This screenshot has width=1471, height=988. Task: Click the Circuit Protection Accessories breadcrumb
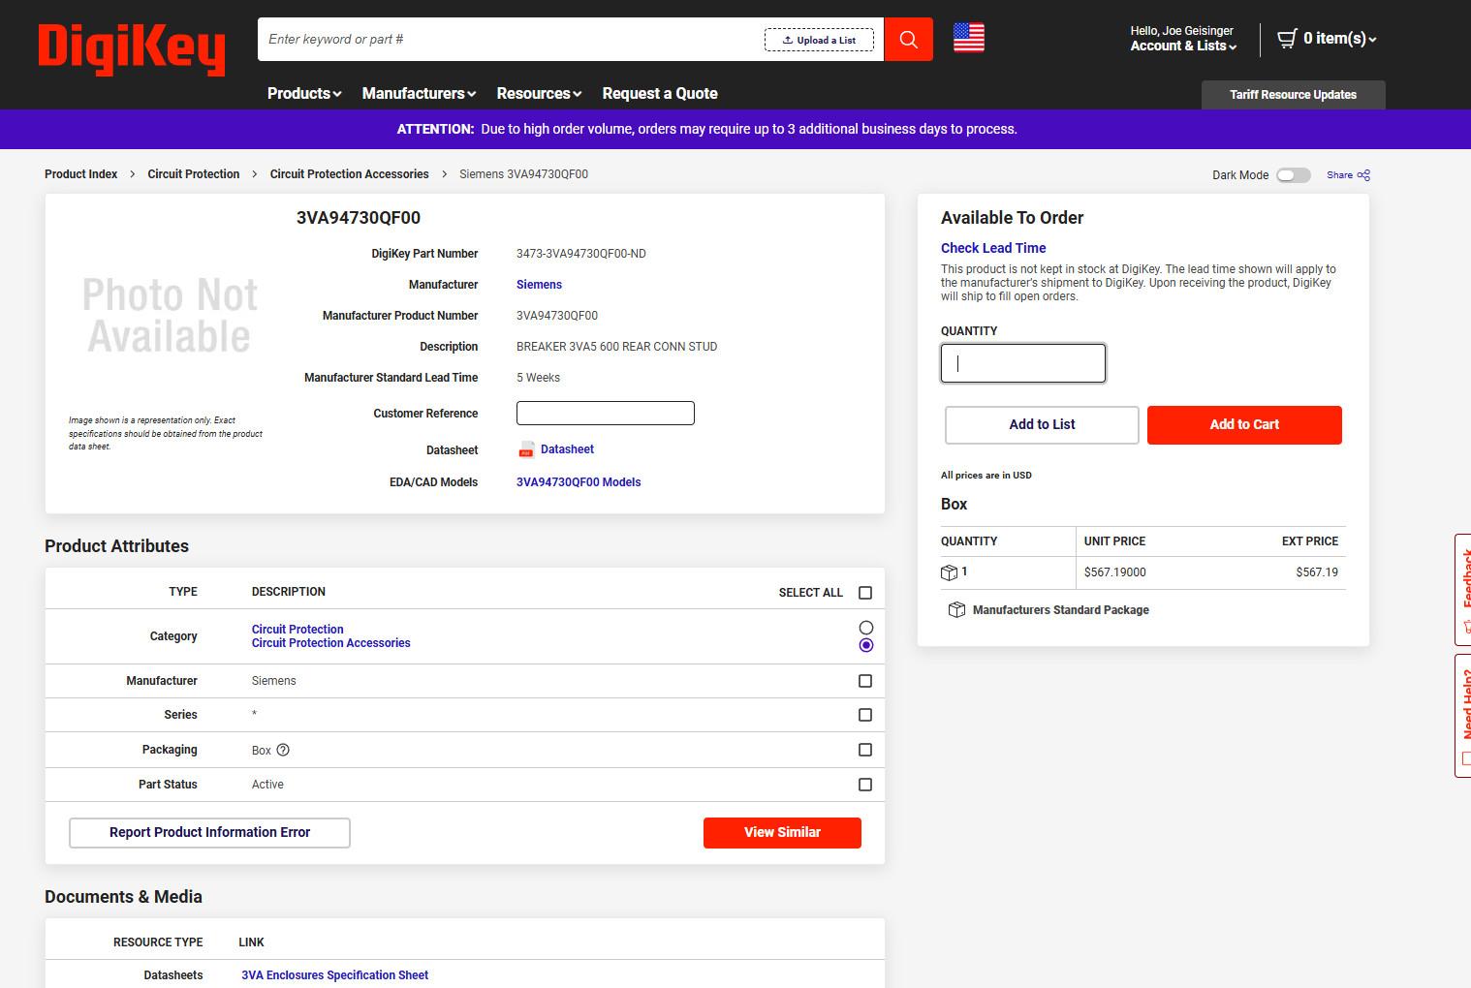[349, 174]
